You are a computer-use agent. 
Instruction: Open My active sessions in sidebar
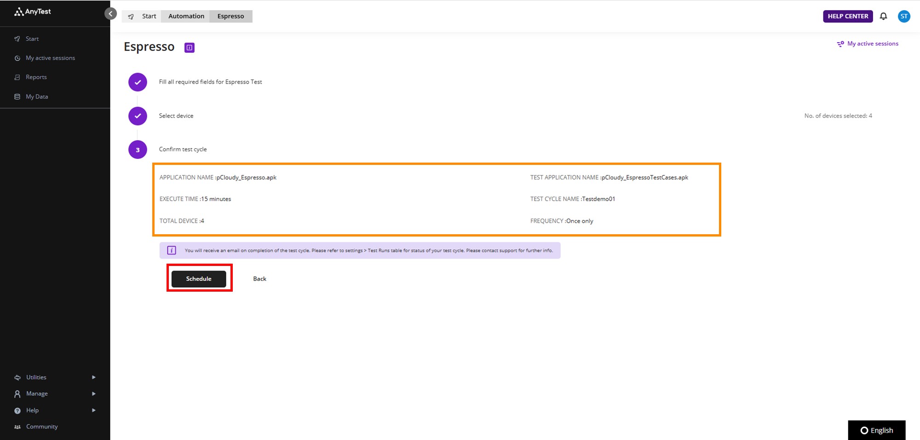coord(50,58)
